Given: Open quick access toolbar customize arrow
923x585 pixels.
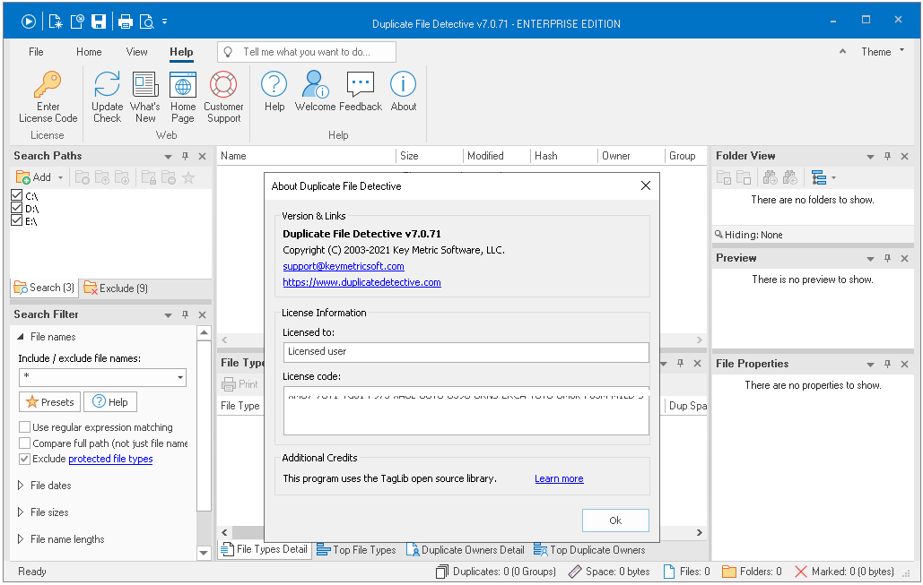Looking at the screenshot, I should coord(165,22).
